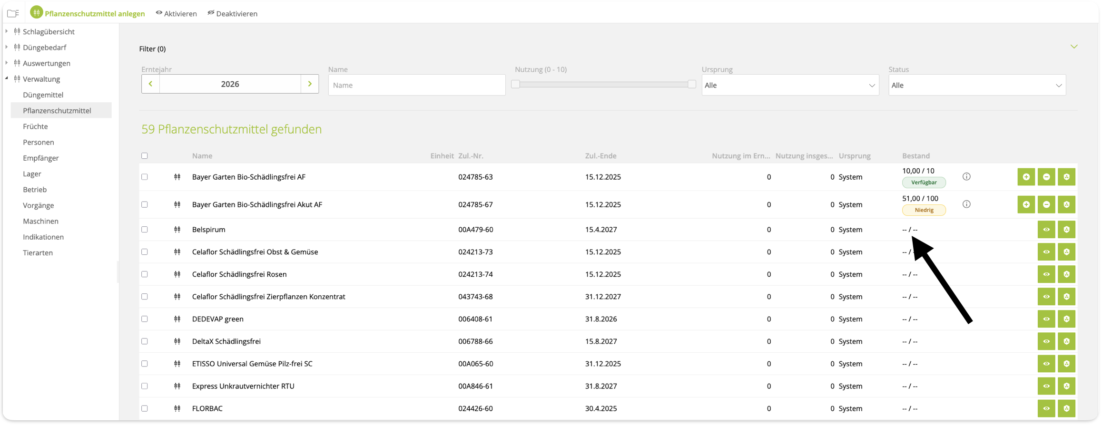Click the folder icon in top-left corner
Screen dimensions: 1102x425
13,14
